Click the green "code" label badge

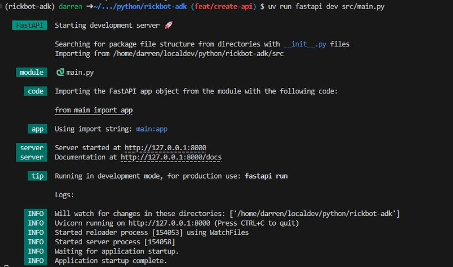[x=36, y=91]
